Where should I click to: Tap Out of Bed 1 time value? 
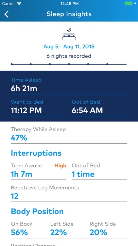click(x=83, y=174)
